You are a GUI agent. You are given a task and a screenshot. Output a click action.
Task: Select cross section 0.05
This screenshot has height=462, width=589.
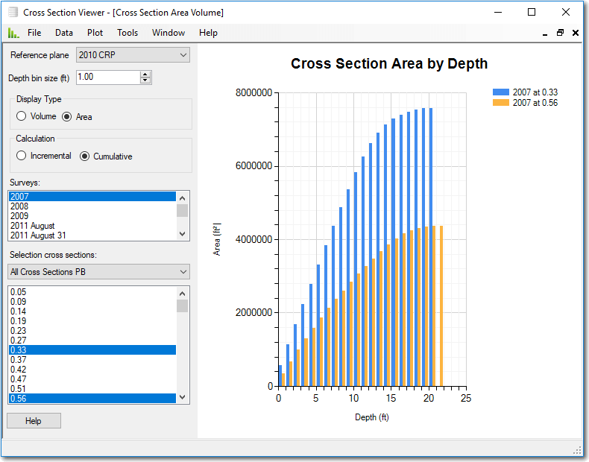tap(92, 292)
